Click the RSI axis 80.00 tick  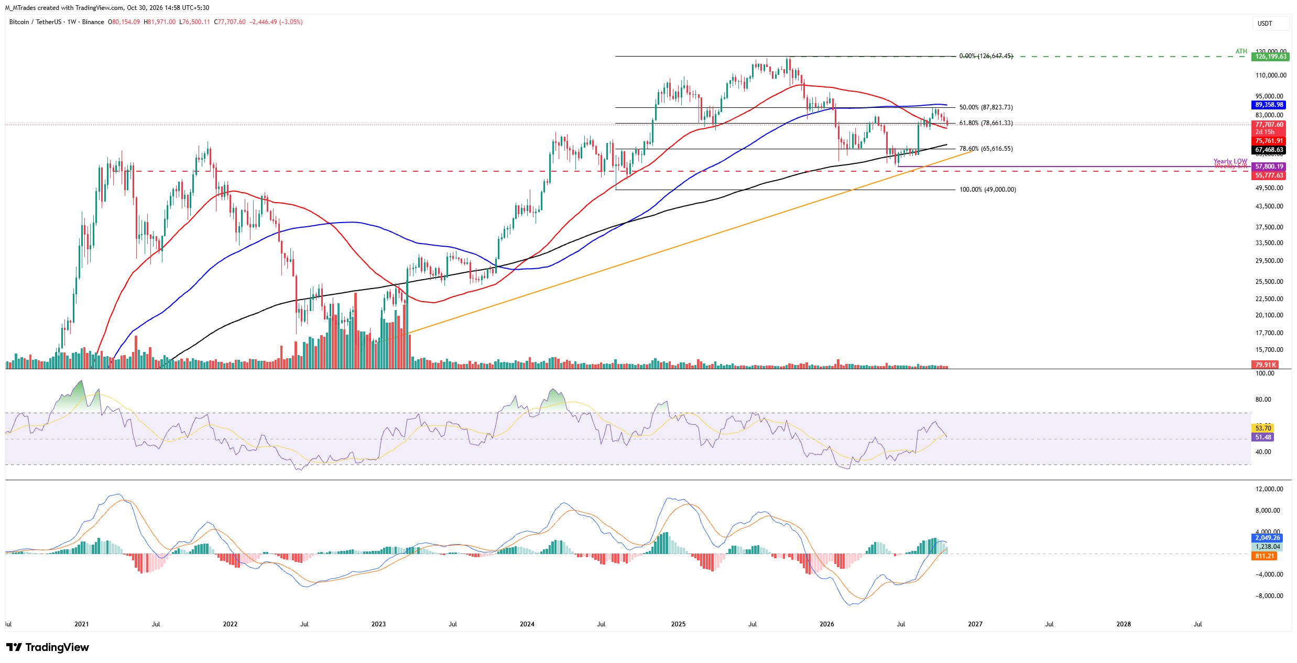(1263, 400)
